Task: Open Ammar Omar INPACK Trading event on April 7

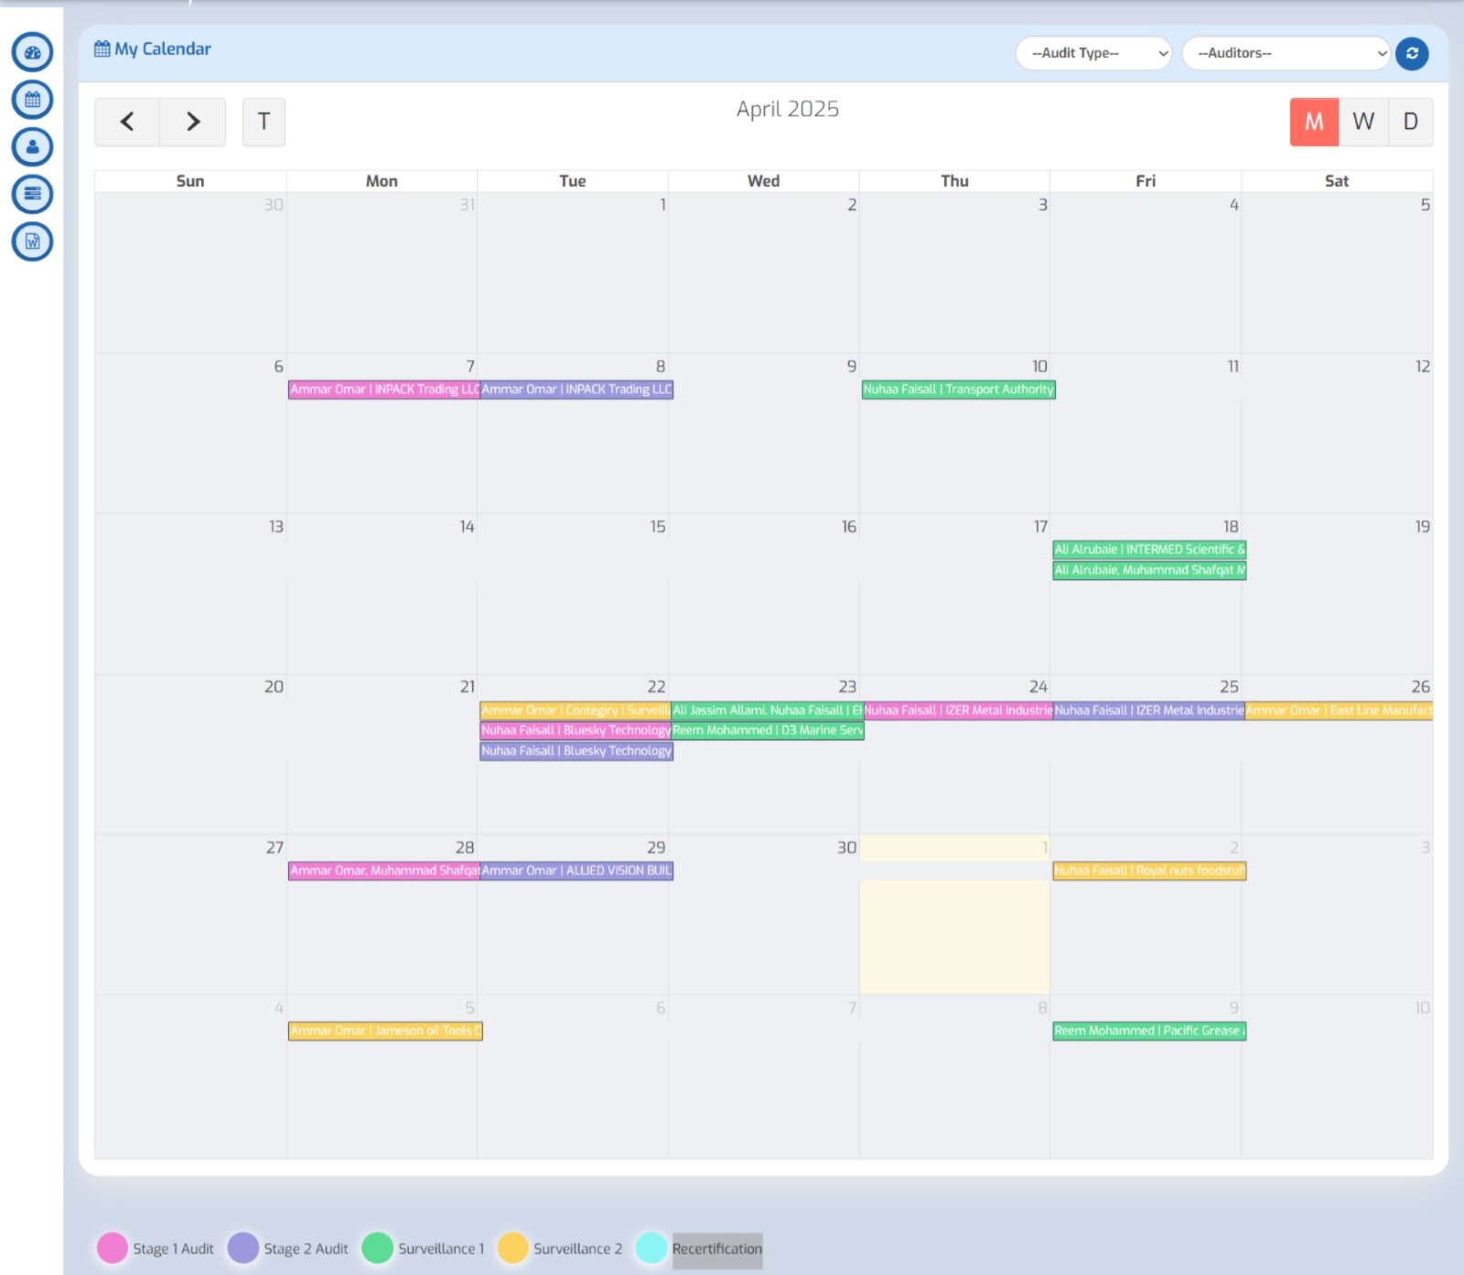Action: coord(383,390)
